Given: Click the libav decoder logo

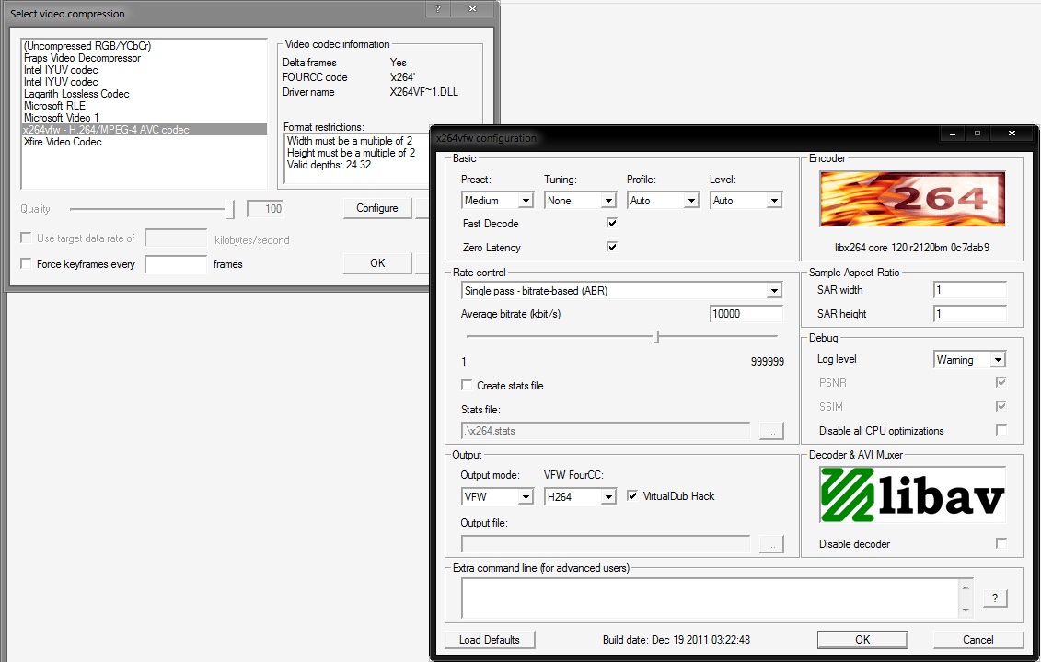Looking at the screenshot, I should 912,494.
